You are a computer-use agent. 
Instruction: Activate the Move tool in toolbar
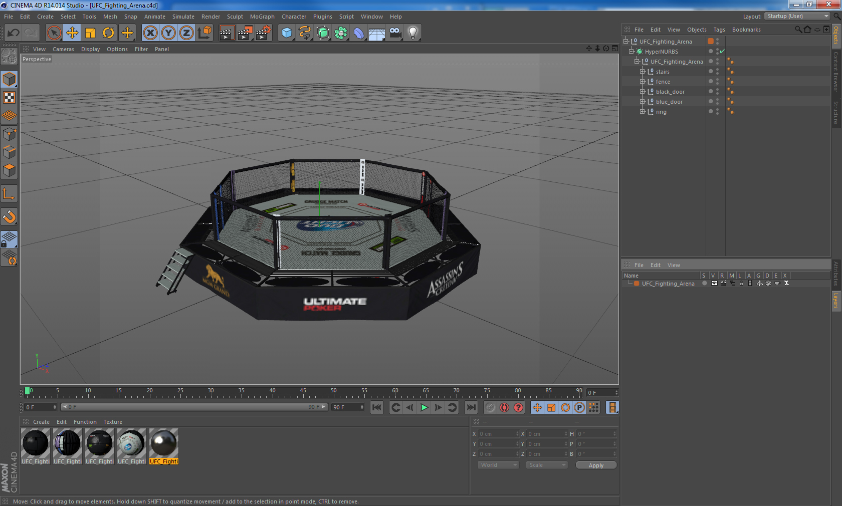[x=72, y=33]
